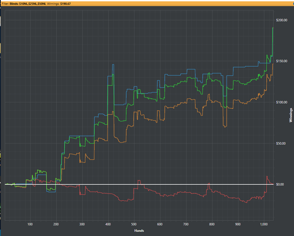Click the $0.00 y-axis label
Screen dimensions: 294x236
tap(280, 184)
